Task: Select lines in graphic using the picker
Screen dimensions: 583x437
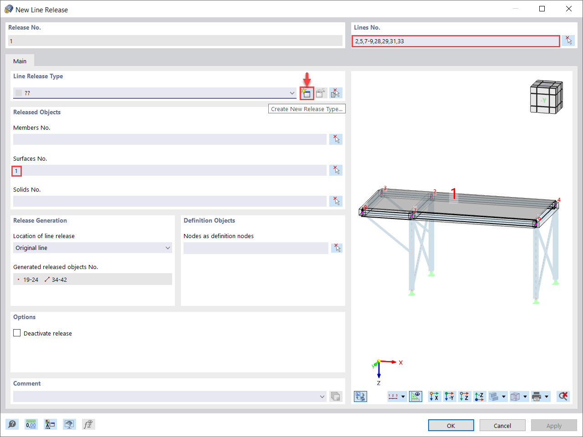Action: [x=568, y=41]
